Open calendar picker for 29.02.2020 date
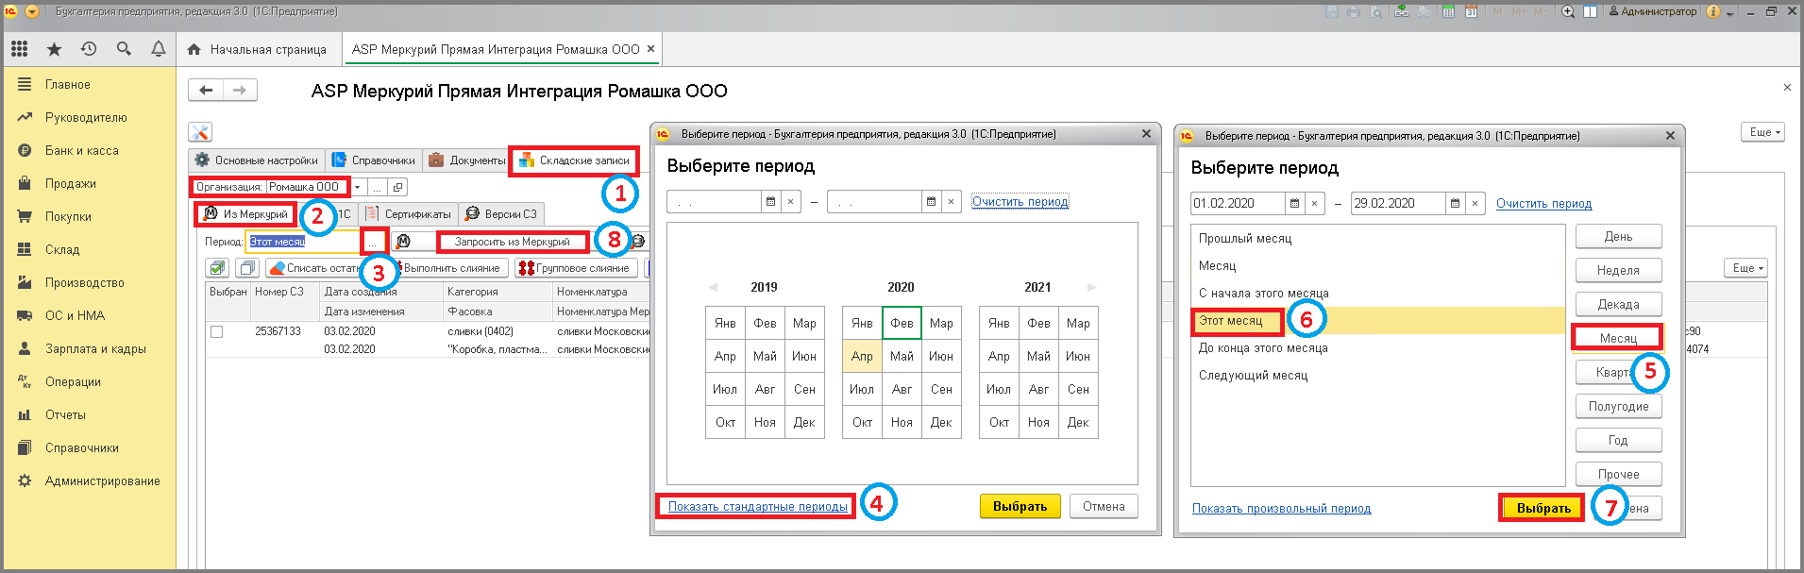Screen dimensions: 1804x573 pos(1455,203)
